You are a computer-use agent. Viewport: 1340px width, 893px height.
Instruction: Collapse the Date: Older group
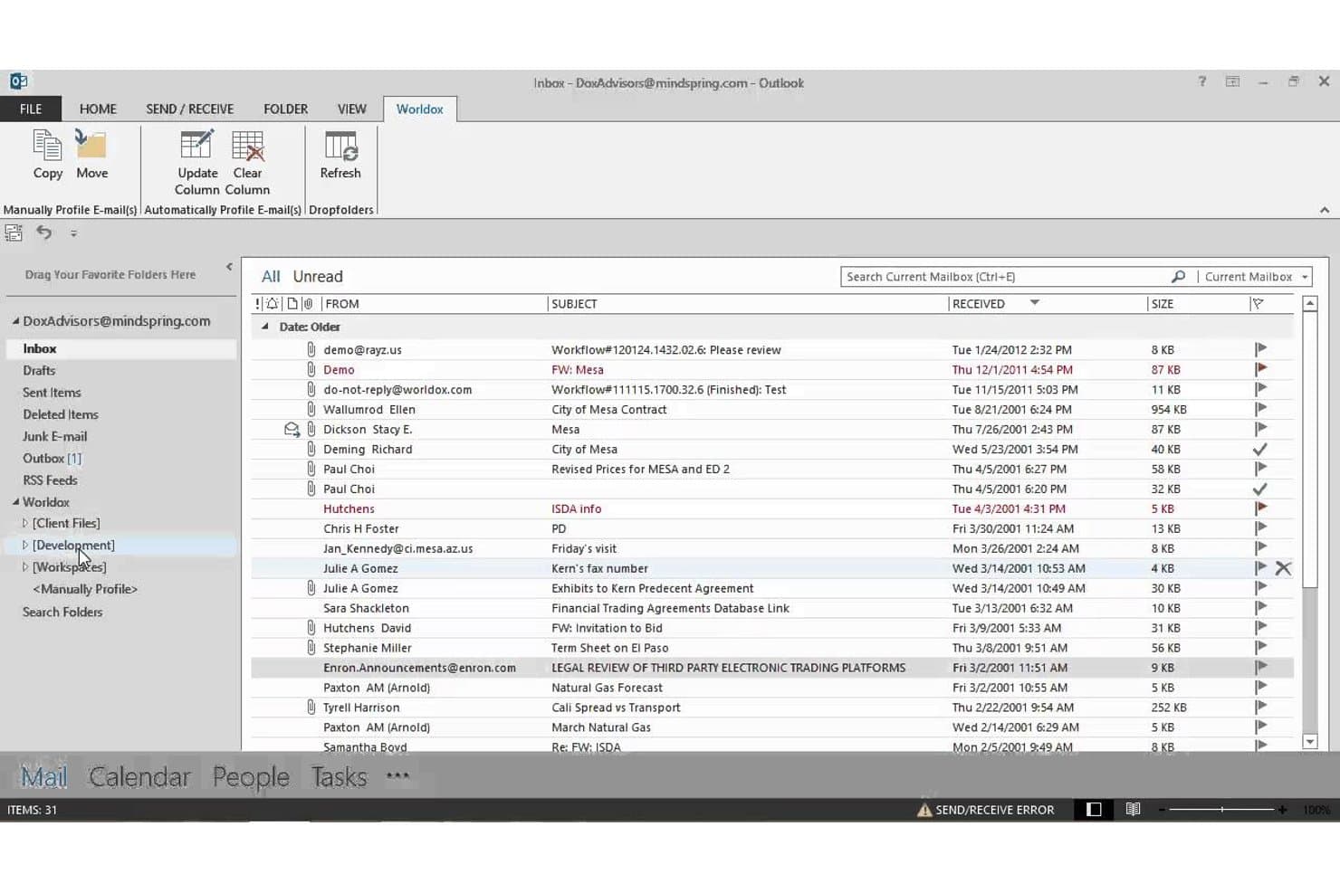[265, 327]
